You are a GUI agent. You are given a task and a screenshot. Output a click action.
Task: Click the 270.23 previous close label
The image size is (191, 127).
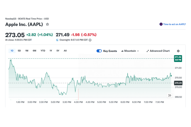pos(178,83)
